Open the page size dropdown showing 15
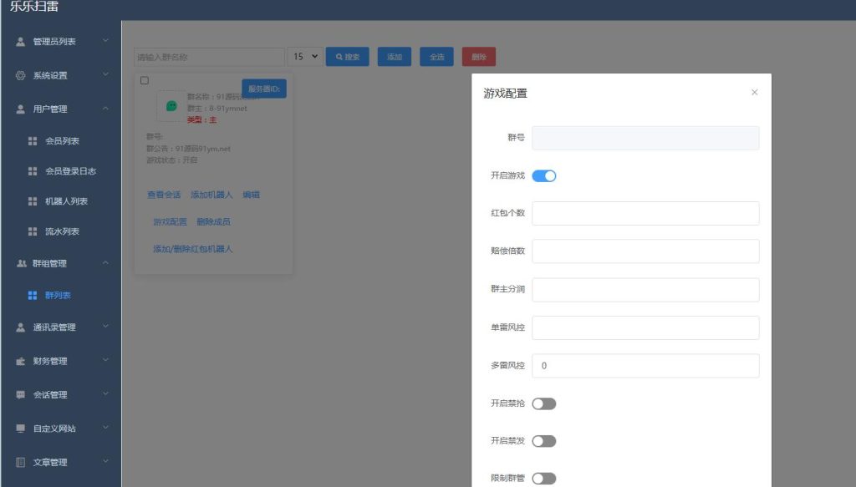The image size is (856, 487). 305,56
